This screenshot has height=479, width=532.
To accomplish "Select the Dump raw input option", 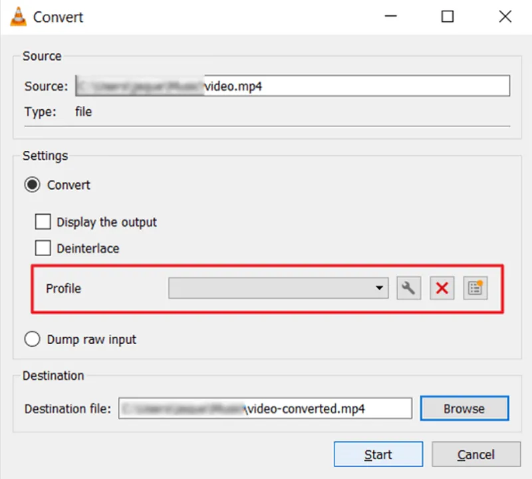I will click(32, 339).
